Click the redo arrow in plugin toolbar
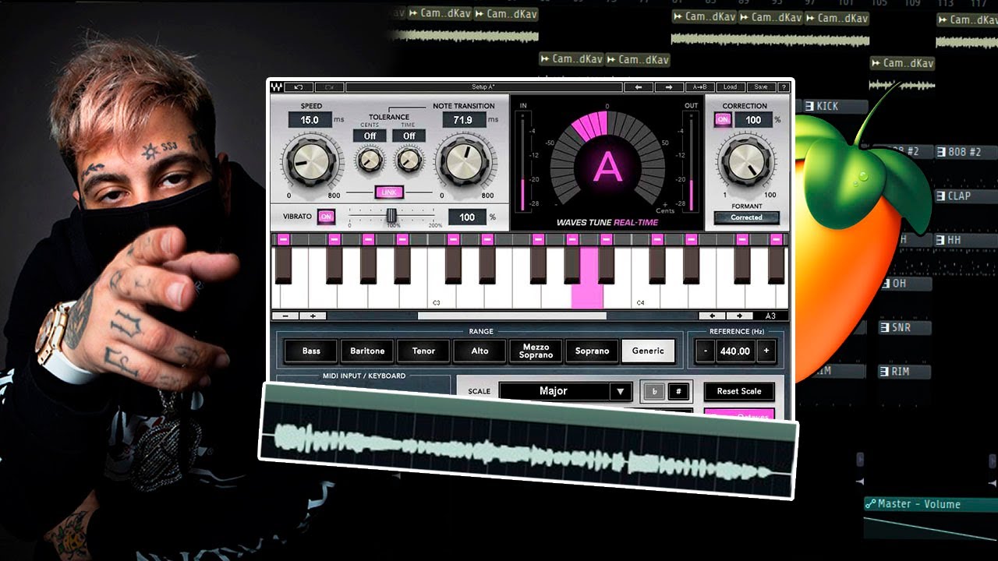 pyautogui.click(x=329, y=87)
